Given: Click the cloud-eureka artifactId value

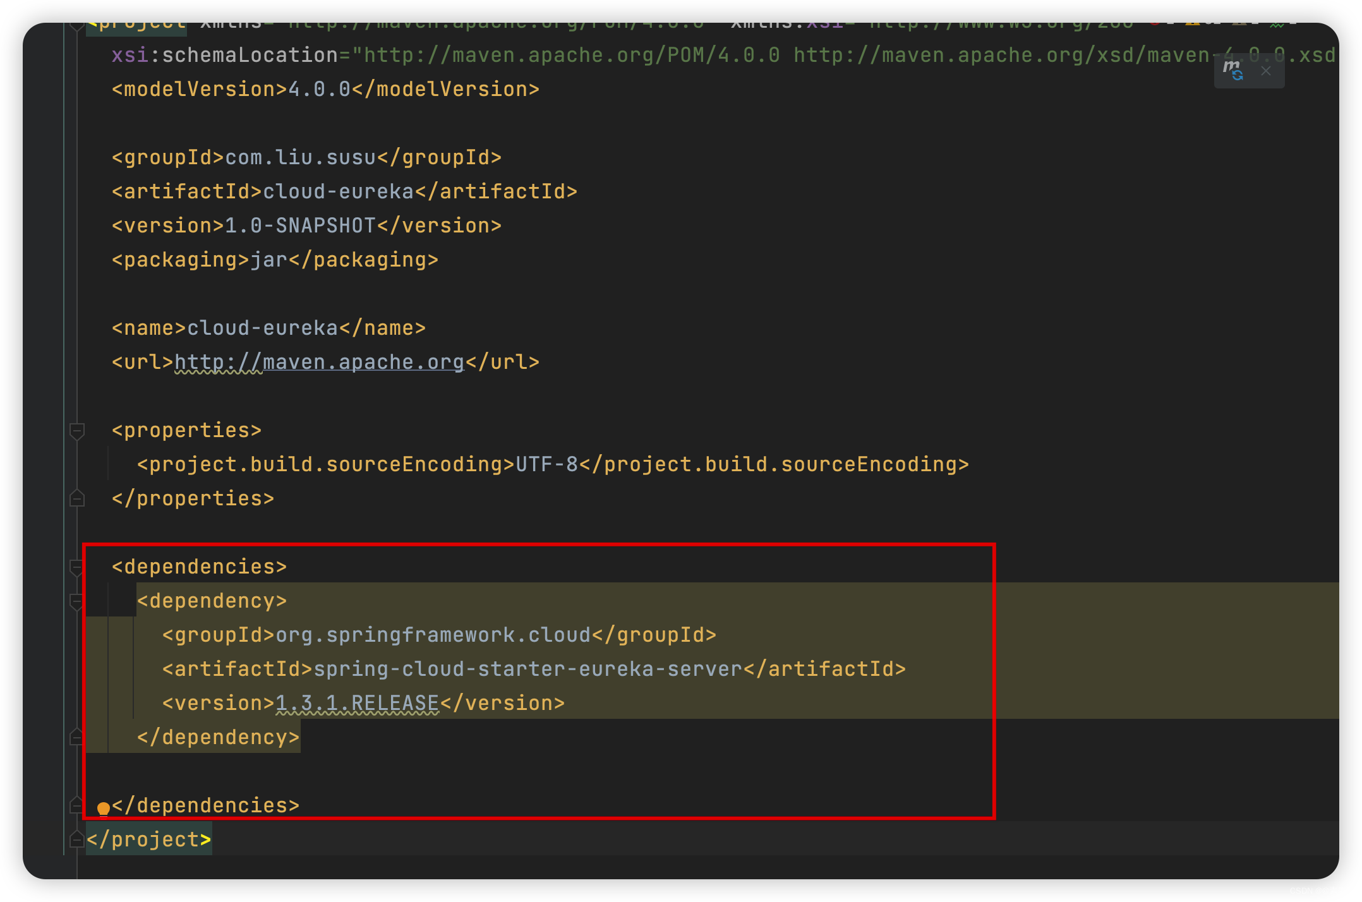Looking at the screenshot, I should click(339, 191).
